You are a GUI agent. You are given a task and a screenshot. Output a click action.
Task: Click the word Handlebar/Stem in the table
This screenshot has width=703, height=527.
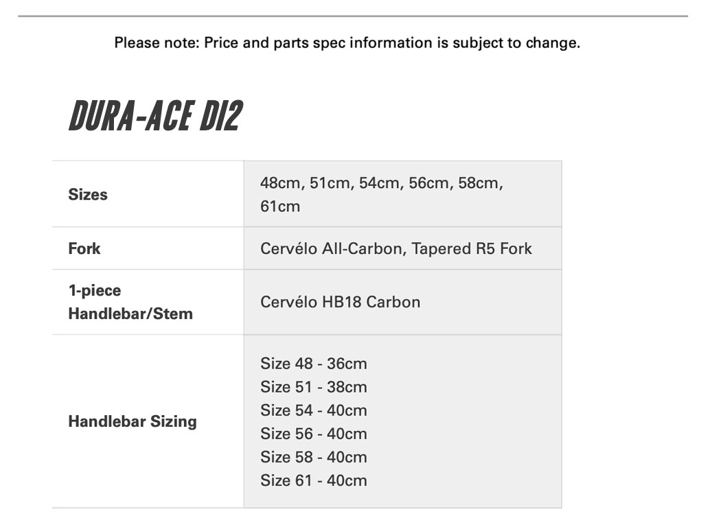(130, 314)
